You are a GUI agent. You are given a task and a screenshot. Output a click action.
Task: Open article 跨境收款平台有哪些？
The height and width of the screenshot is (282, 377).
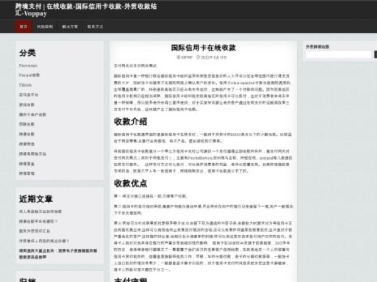[38, 221]
